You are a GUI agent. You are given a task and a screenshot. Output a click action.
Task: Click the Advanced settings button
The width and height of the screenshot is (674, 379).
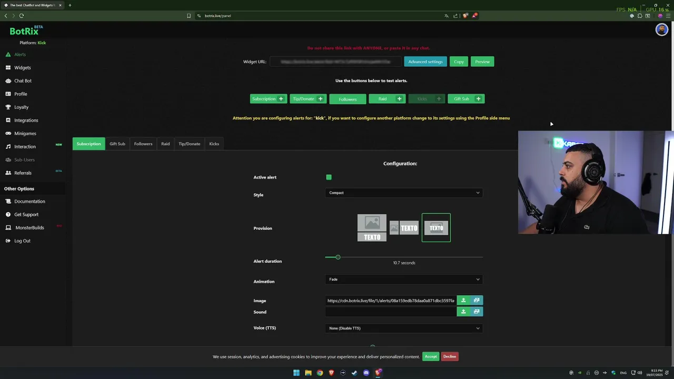tap(425, 62)
